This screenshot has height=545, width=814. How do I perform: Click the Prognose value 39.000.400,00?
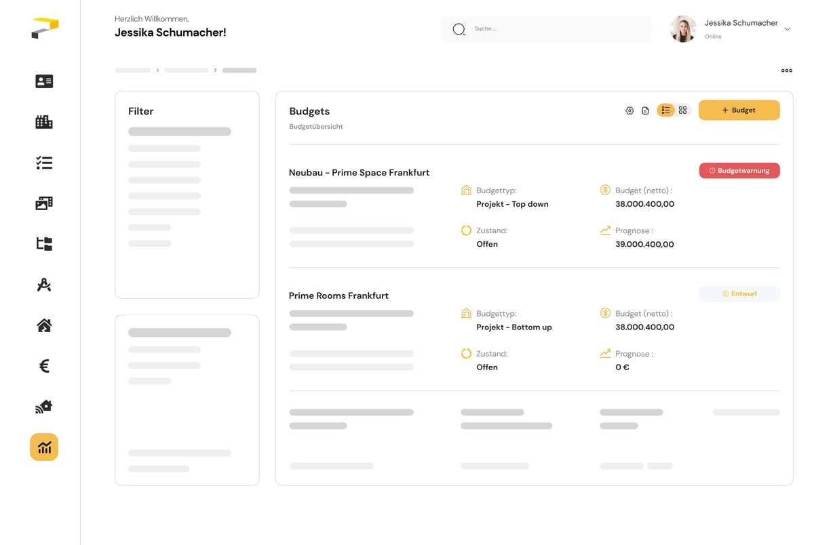[644, 245]
